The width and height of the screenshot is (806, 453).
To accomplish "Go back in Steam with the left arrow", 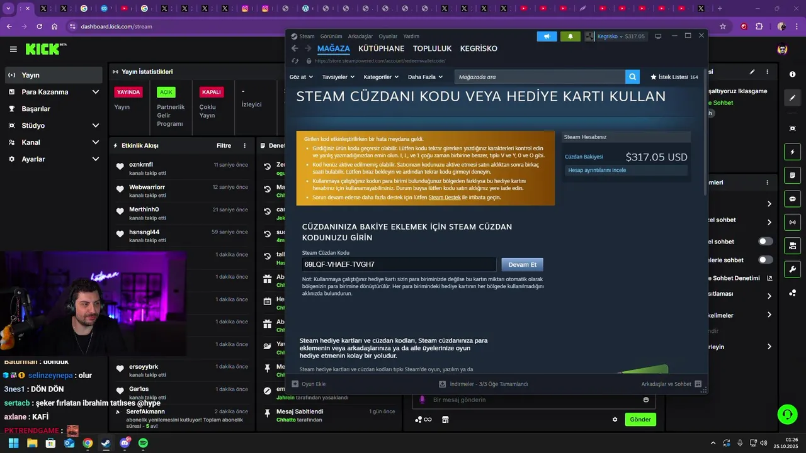I will [294, 48].
